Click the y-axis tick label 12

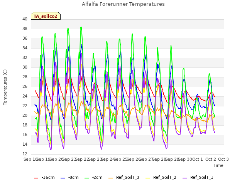[x=25, y=154]
